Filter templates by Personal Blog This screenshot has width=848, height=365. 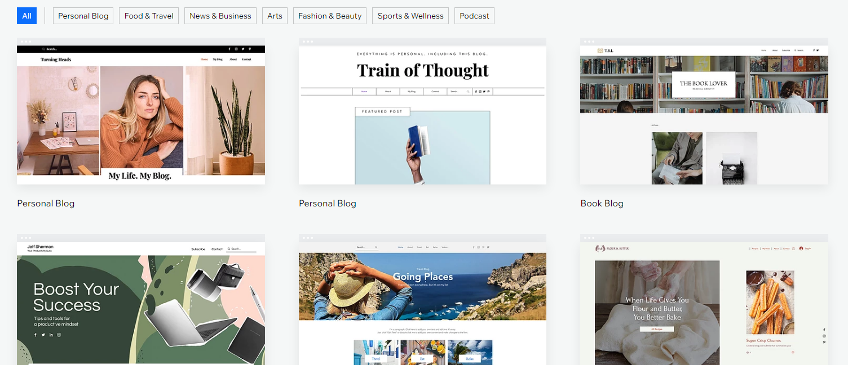click(83, 16)
